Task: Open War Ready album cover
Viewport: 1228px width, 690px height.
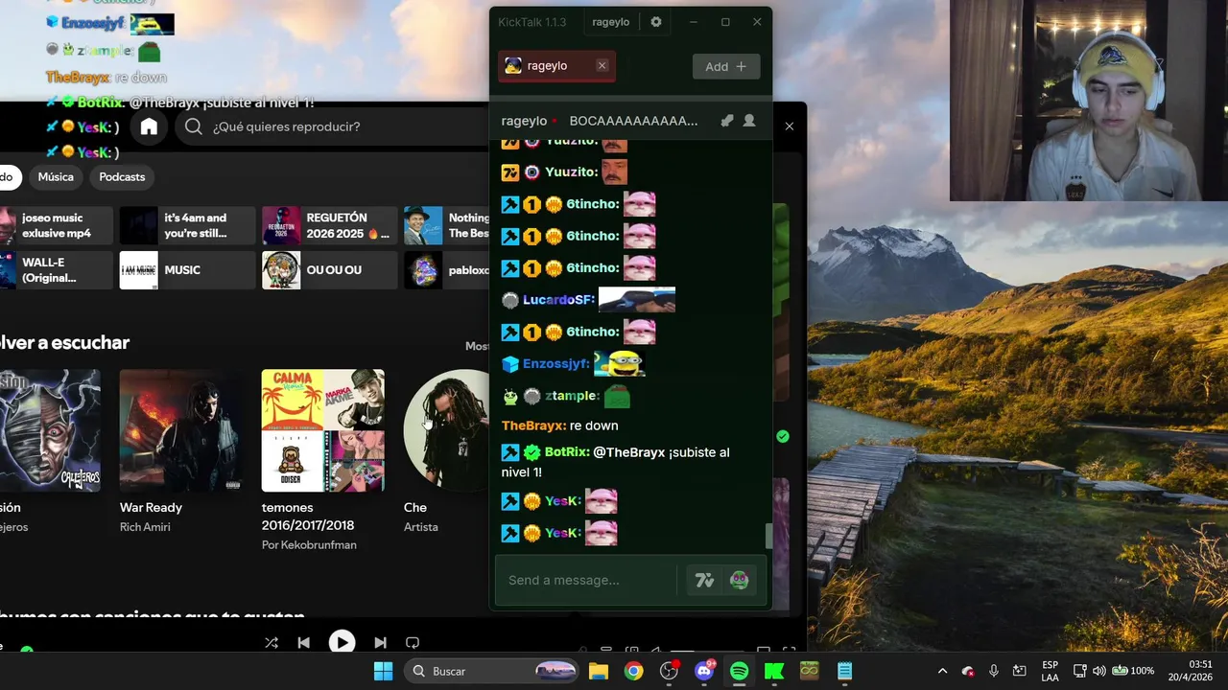Action: tap(180, 430)
